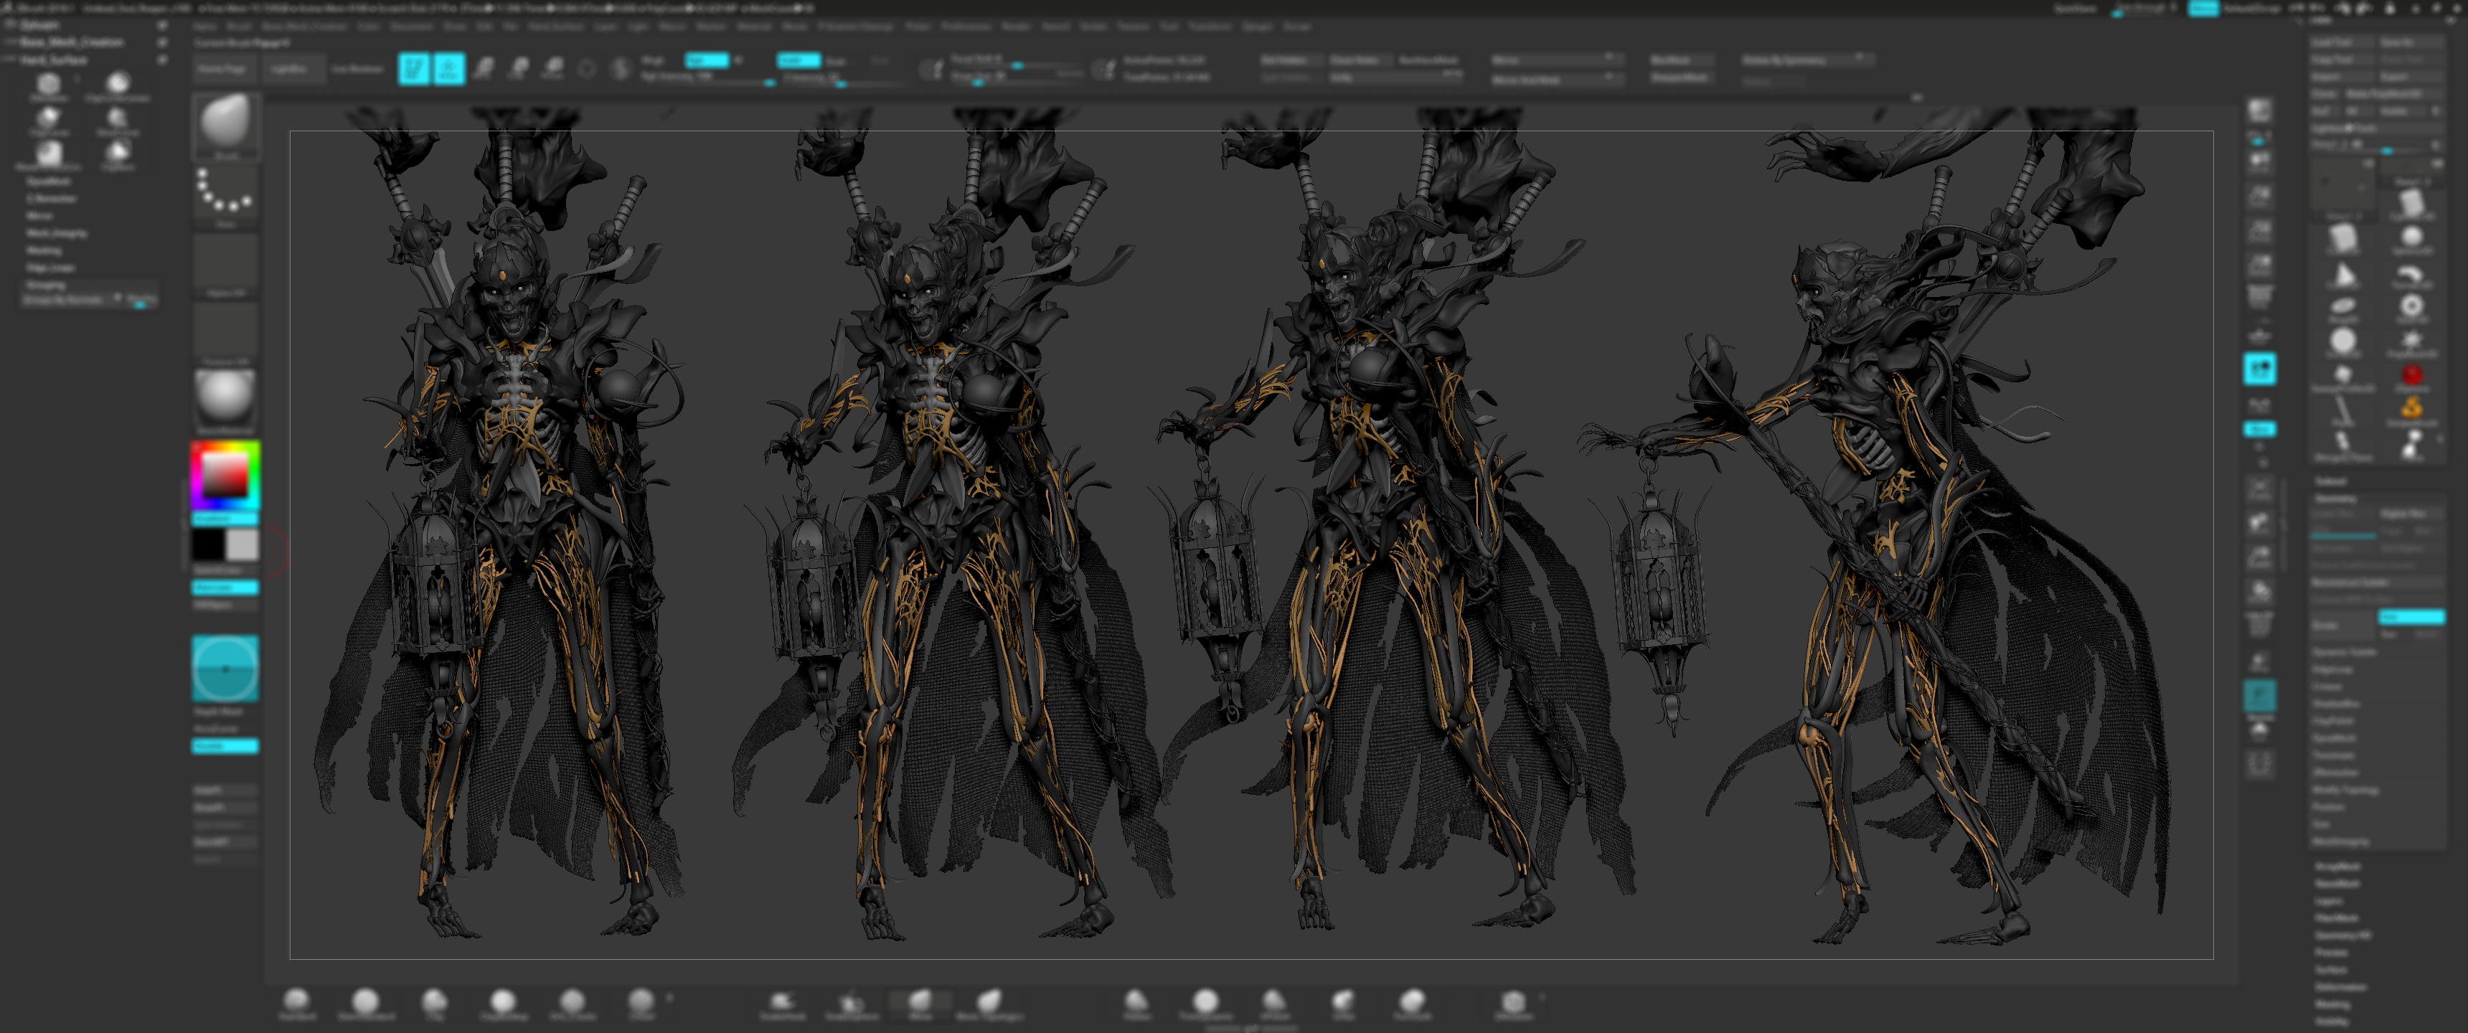The image size is (2468, 1033).
Task: Expand the Geometry section
Action: click(2336, 499)
